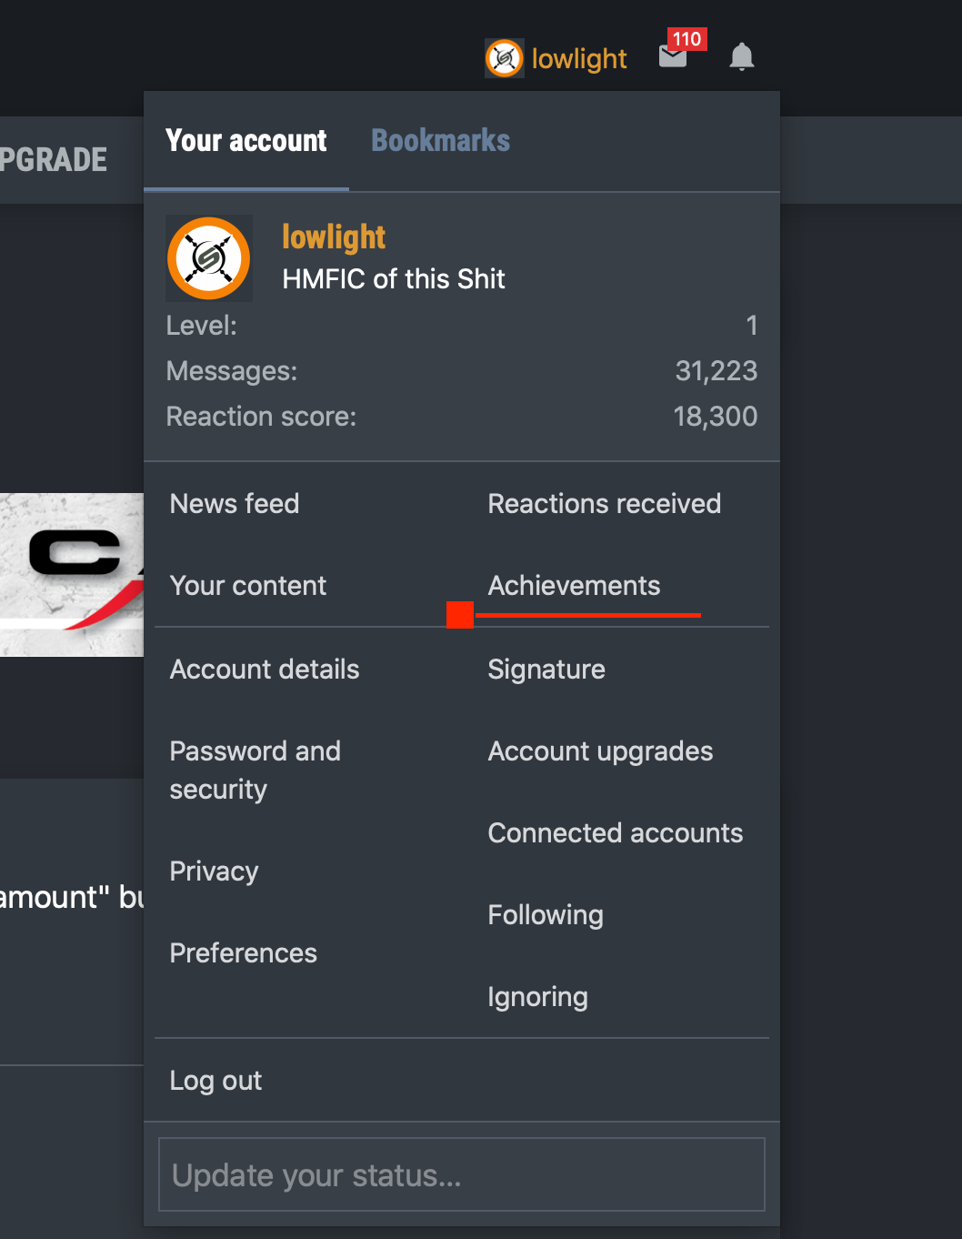The image size is (962, 1239).
Task: Open the lowlight username link in profile
Action: [334, 237]
